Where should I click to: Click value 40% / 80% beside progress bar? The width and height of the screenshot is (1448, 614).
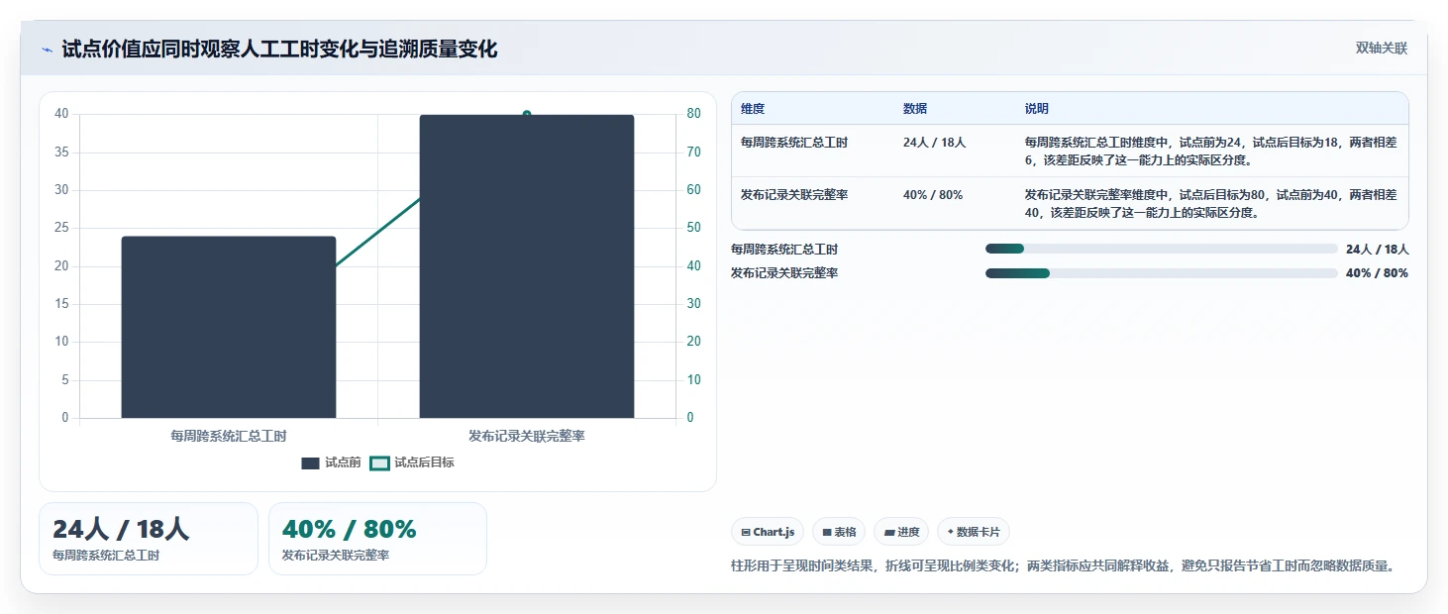1377,273
